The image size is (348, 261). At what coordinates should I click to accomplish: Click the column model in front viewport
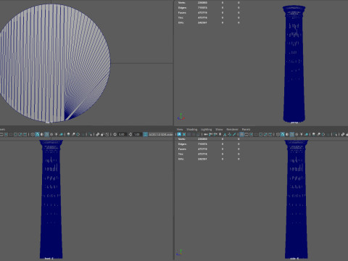pos(51,199)
